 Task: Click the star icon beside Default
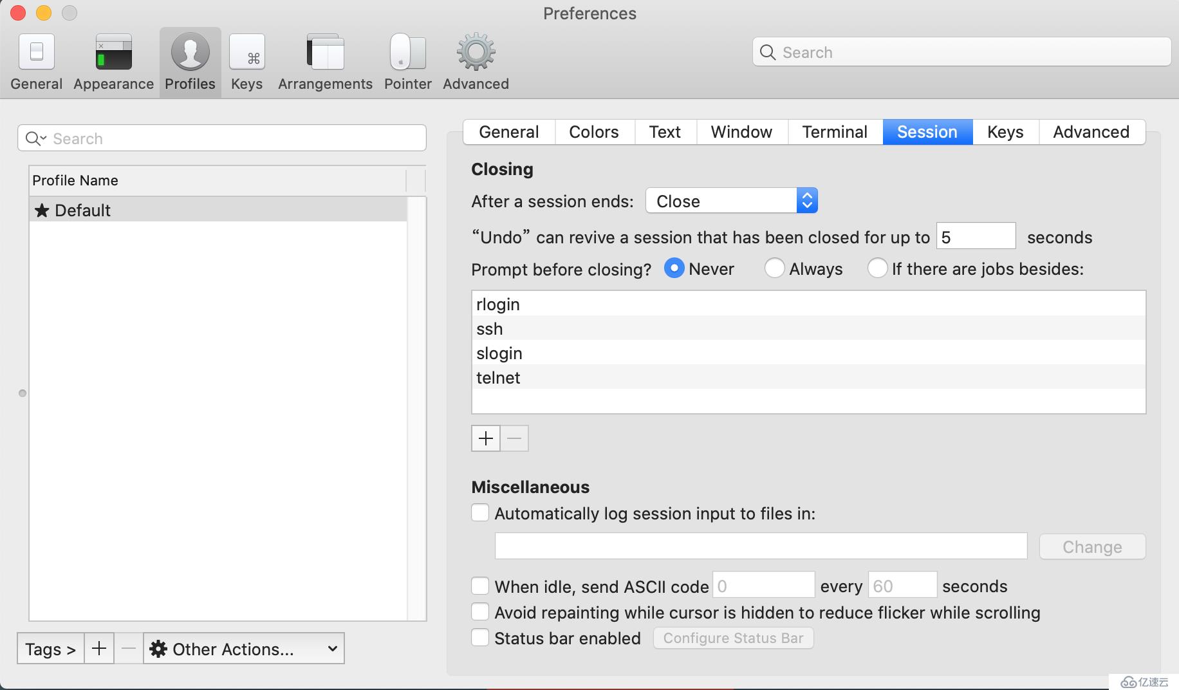point(42,210)
